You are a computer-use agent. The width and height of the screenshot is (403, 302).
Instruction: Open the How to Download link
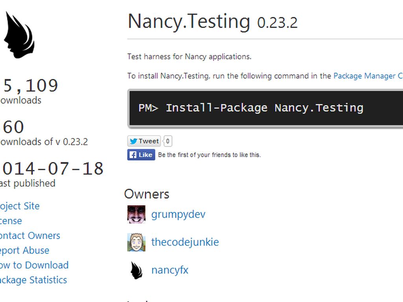34,265
